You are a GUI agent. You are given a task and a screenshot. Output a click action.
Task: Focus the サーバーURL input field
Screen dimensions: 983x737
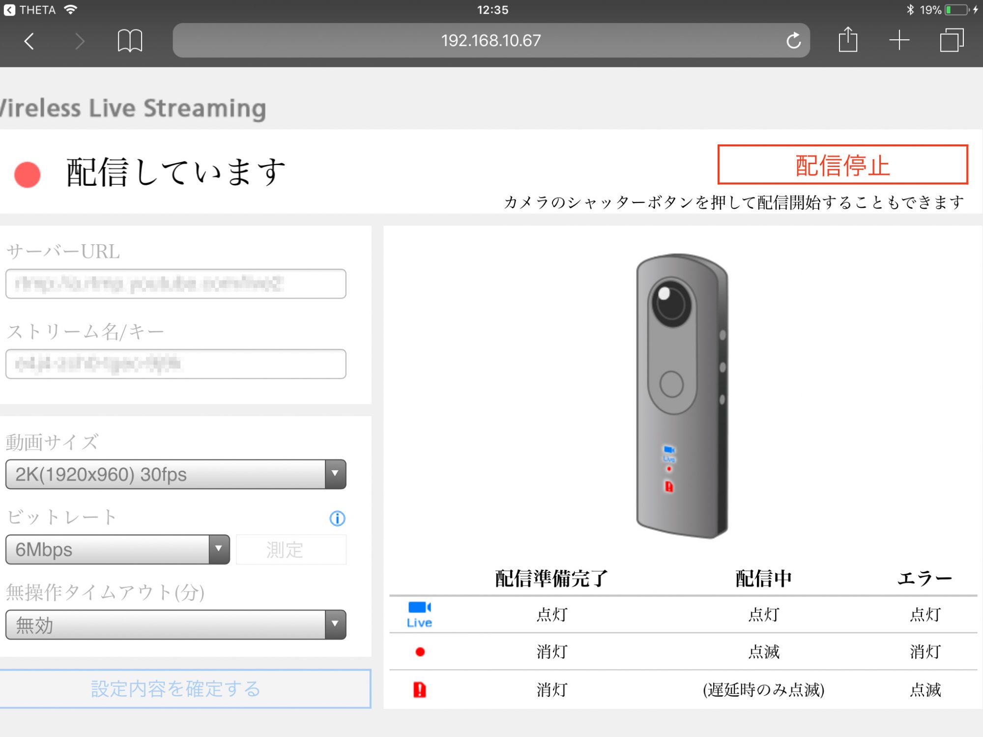point(175,283)
